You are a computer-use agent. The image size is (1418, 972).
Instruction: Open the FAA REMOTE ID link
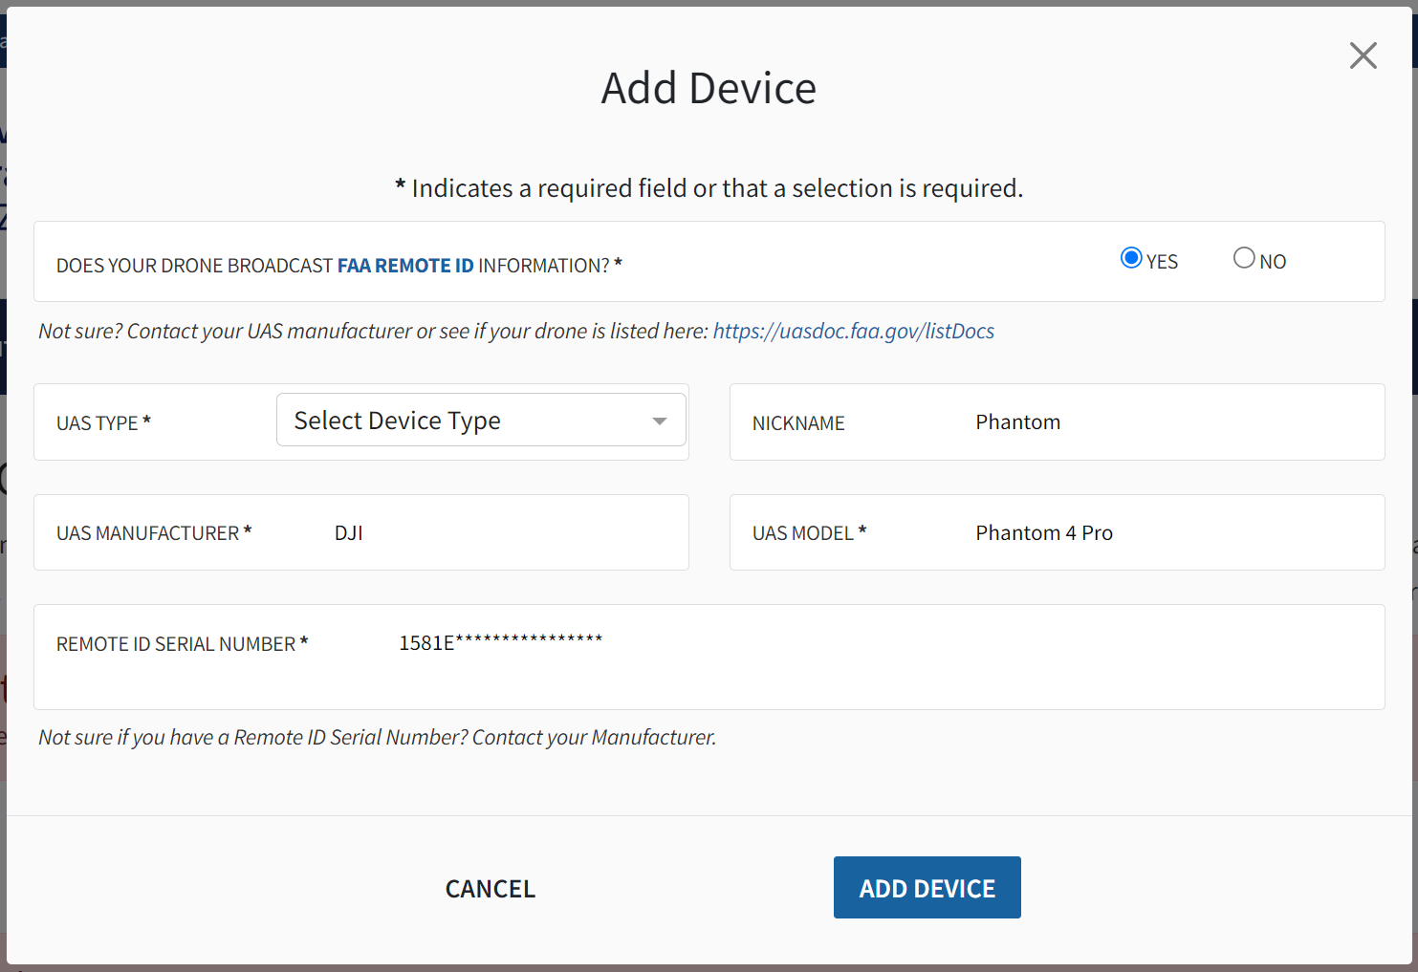(x=405, y=266)
